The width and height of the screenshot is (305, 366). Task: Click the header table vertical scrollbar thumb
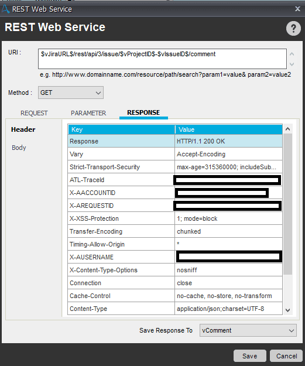tap(288, 204)
